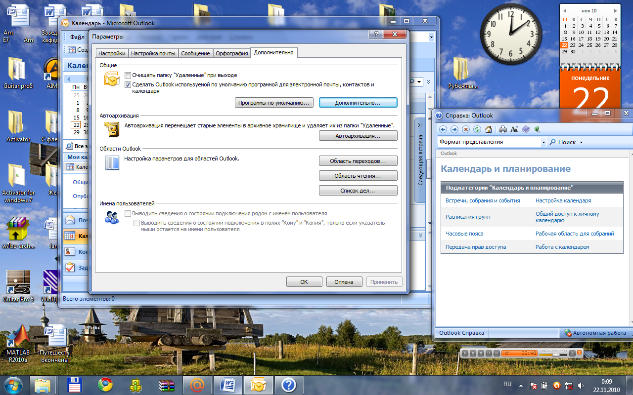Click Автономная работа status in Help
The height and width of the screenshot is (395, 633).
(595, 333)
